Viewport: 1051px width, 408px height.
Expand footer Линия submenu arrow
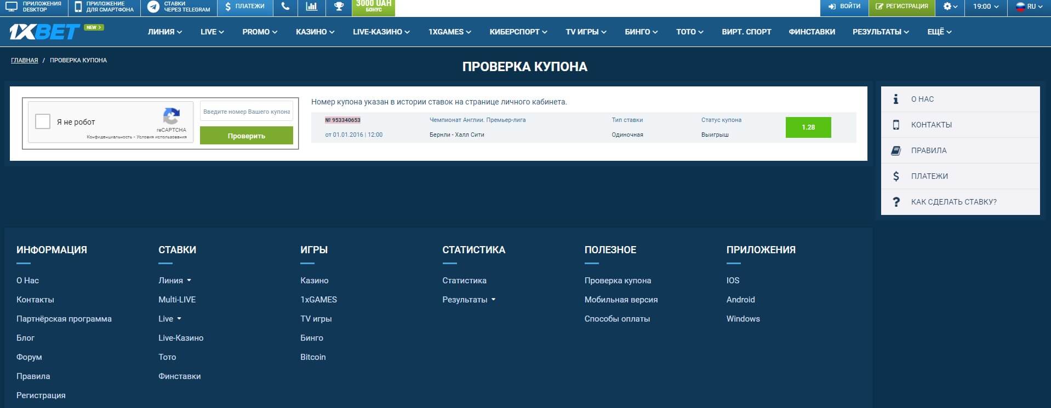pyautogui.click(x=189, y=281)
